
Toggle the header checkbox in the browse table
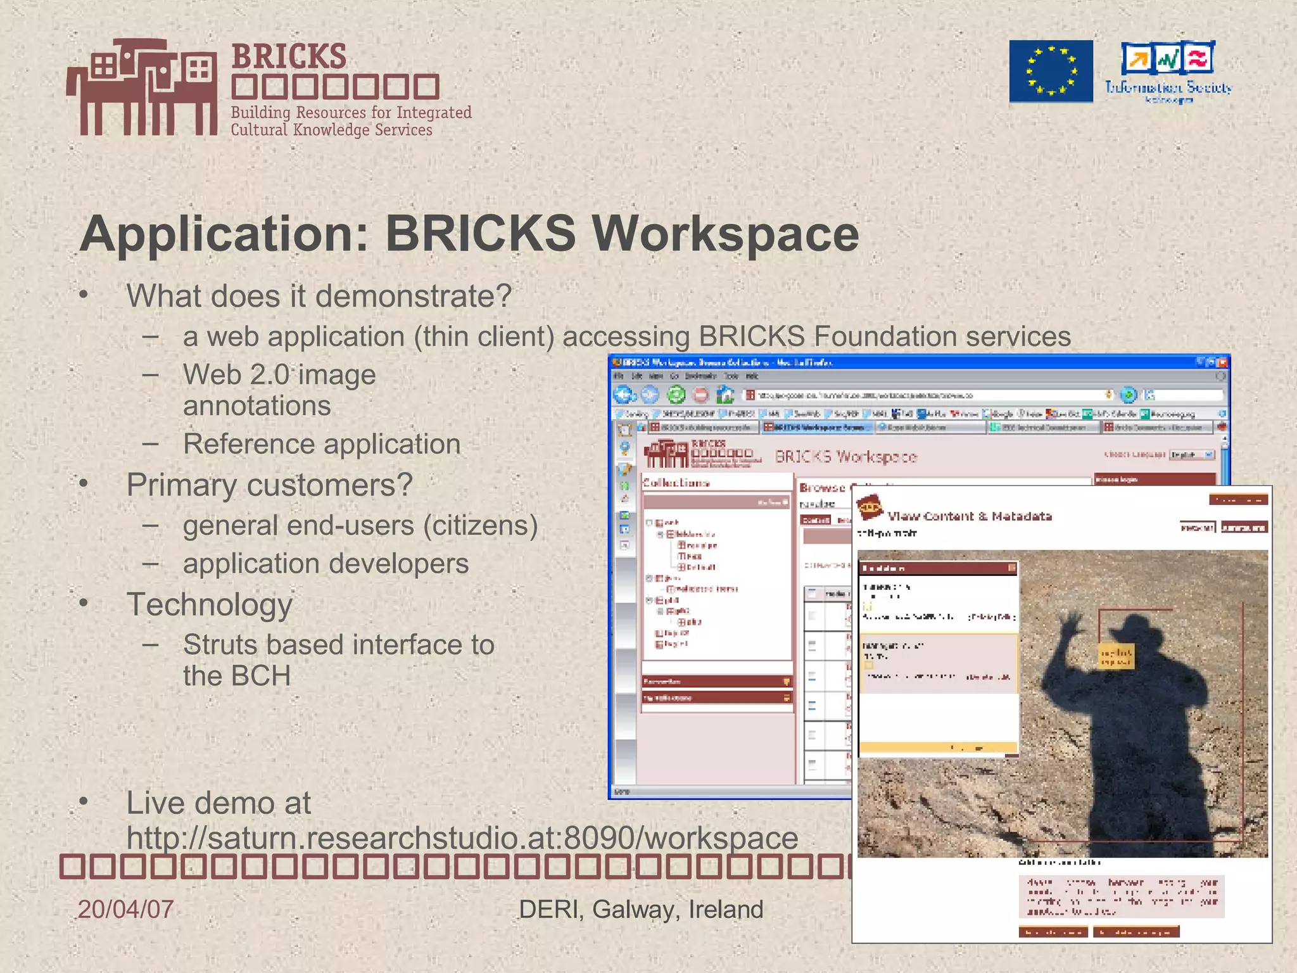pos(813,594)
